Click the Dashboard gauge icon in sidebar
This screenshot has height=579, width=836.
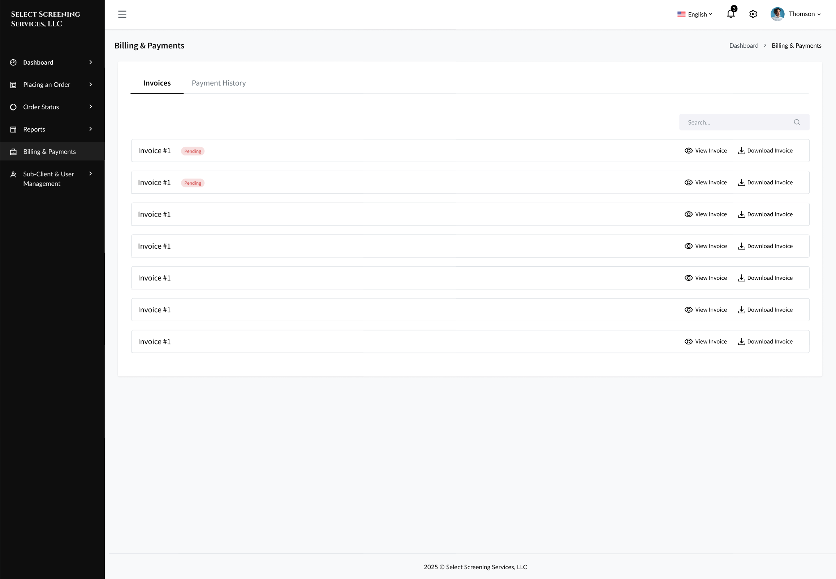[x=13, y=63]
